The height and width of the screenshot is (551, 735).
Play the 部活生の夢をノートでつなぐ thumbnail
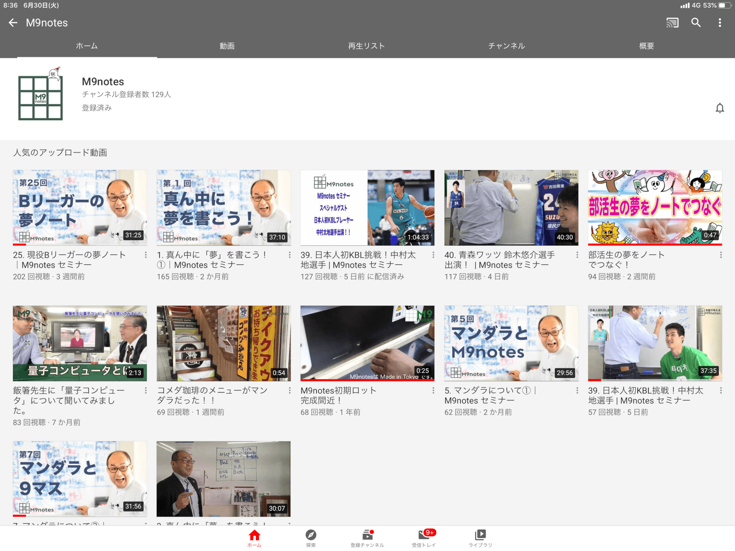655,208
